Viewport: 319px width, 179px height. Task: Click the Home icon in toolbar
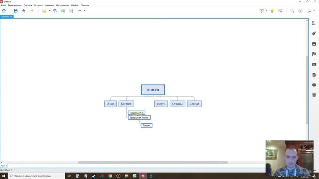pos(4,11)
